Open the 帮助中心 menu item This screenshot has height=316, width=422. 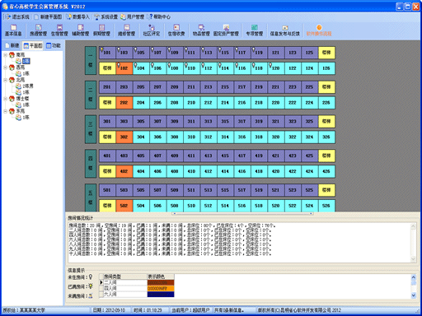click(159, 17)
